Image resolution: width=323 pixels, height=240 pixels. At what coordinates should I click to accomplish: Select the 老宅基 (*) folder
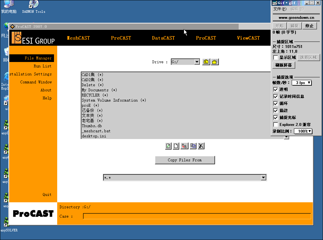click(92, 121)
